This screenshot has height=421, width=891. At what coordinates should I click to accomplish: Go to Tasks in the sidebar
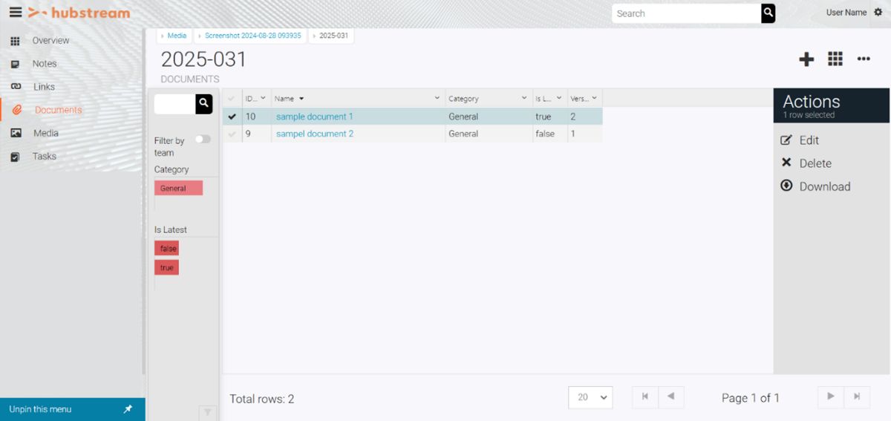pos(44,157)
